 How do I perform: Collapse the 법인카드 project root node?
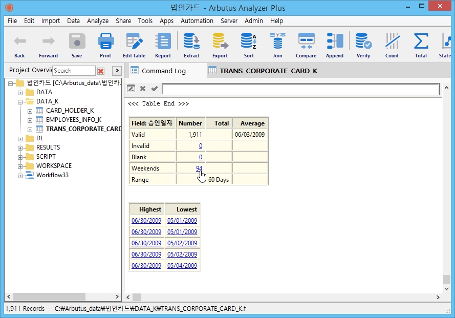(10, 83)
